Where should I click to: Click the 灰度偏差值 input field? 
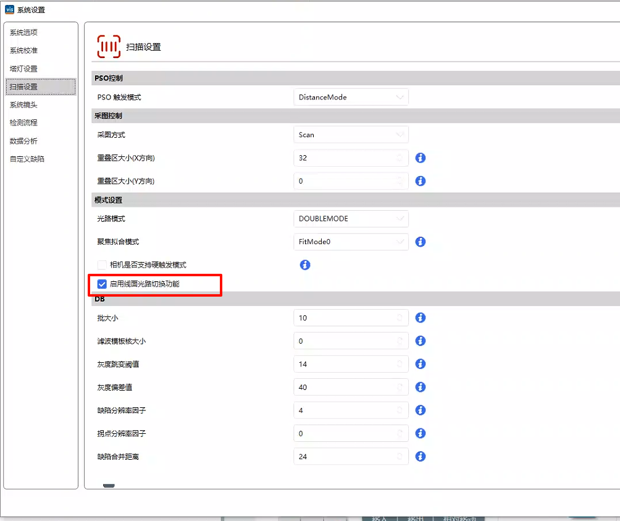tap(346, 388)
